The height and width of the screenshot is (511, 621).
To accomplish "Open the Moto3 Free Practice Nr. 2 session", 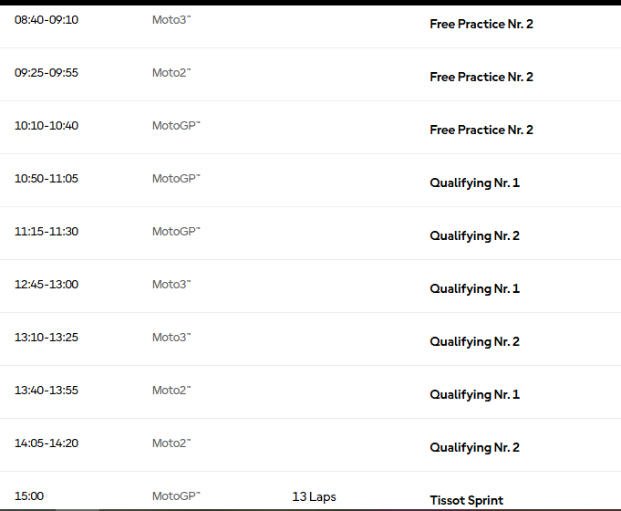I will pos(481,24).
